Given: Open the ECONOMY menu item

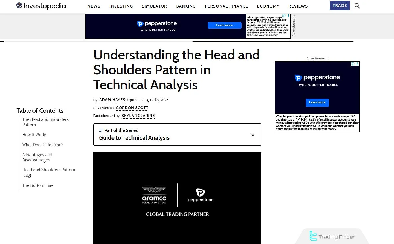Looking at the screenshot, I should [x=268, y=6].
